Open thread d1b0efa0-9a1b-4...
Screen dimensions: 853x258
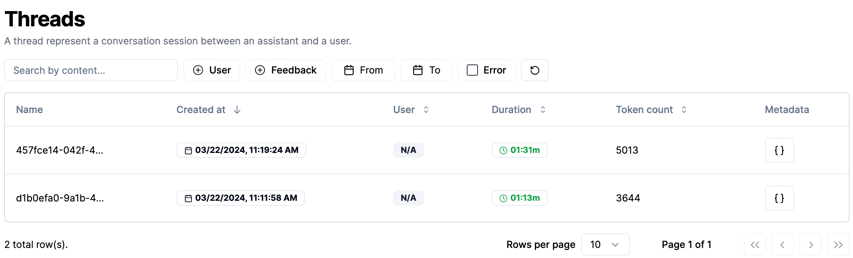click(60, 198)
